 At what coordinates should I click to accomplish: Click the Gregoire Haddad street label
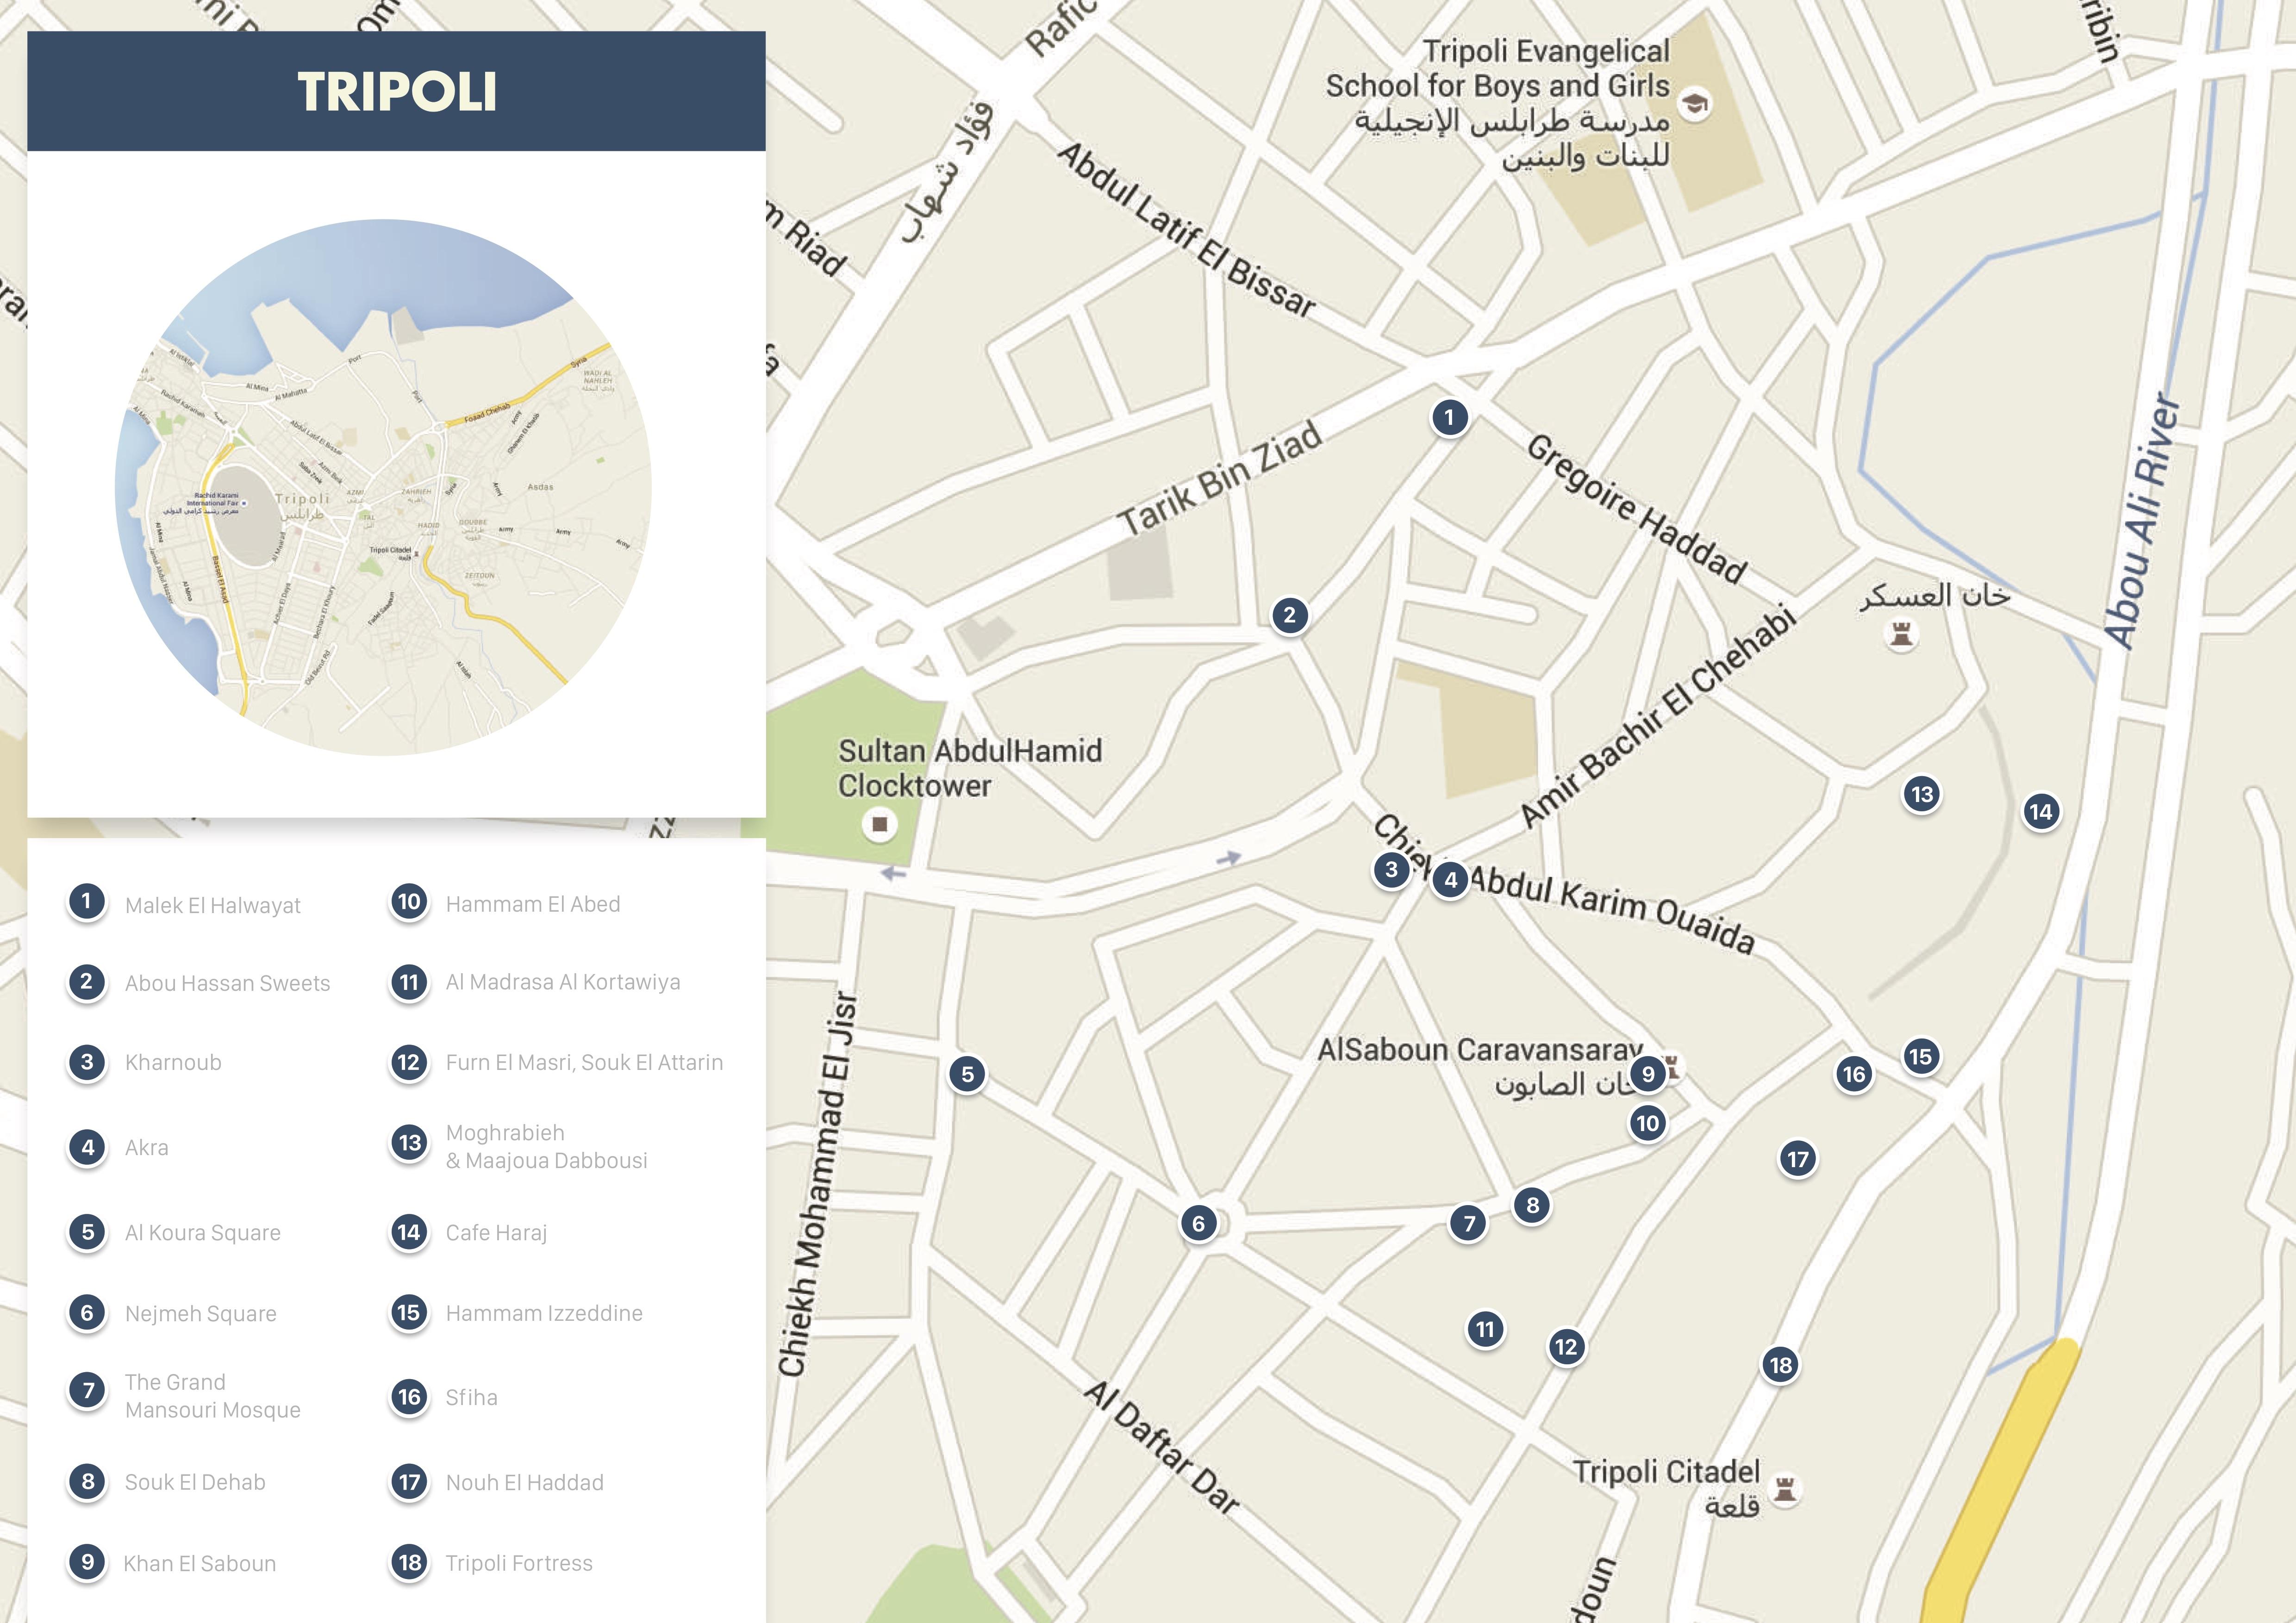(1637, 509)
